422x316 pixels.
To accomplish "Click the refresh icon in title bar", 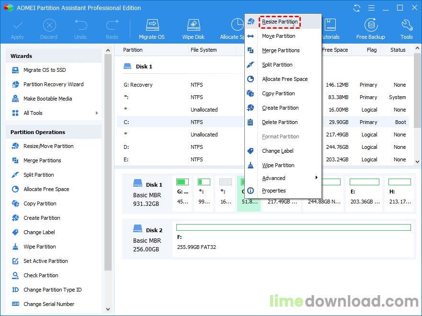I will [356, 8].
